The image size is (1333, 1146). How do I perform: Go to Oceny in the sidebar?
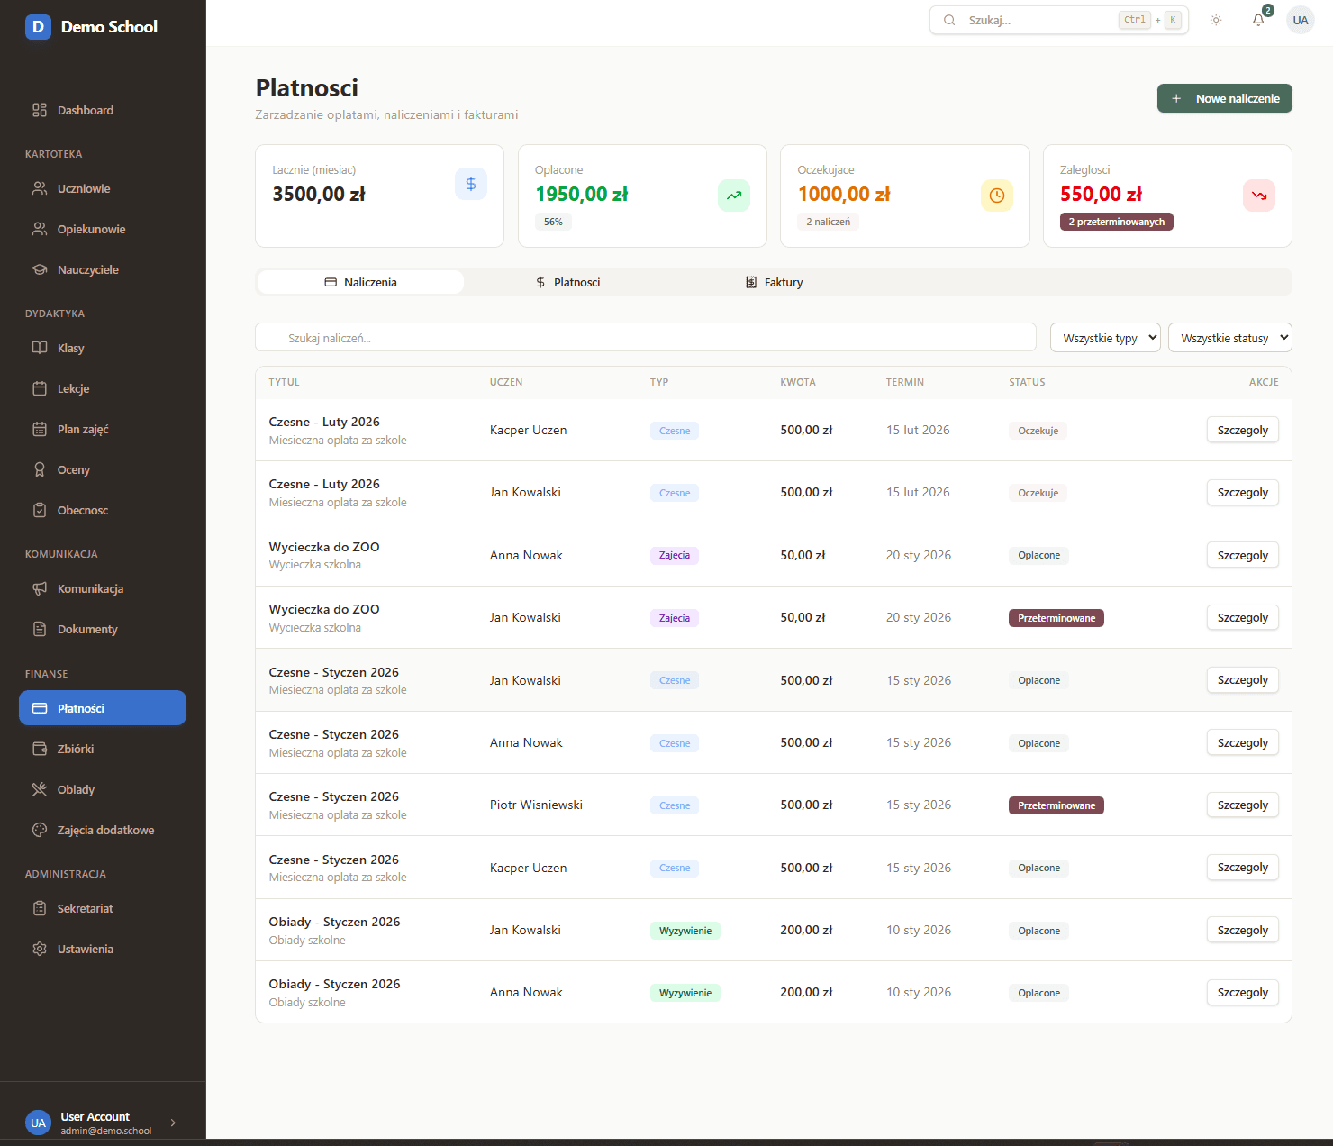pos(73,469)
